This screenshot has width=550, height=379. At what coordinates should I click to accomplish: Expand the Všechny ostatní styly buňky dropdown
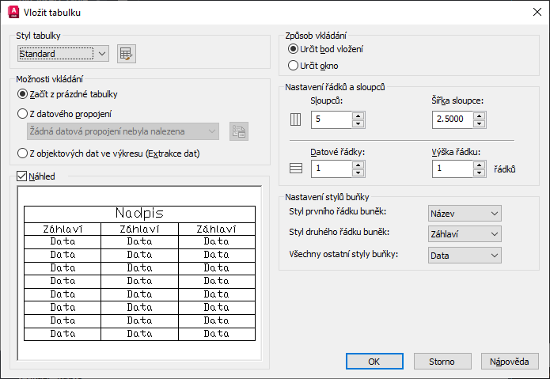pos(465,256)
